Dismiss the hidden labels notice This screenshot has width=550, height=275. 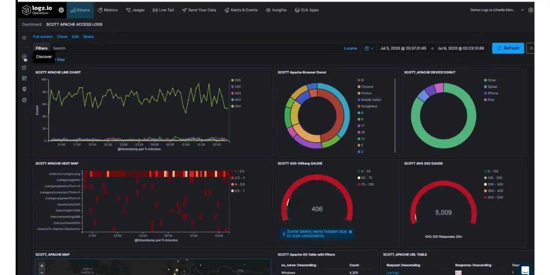coord(351,232)
